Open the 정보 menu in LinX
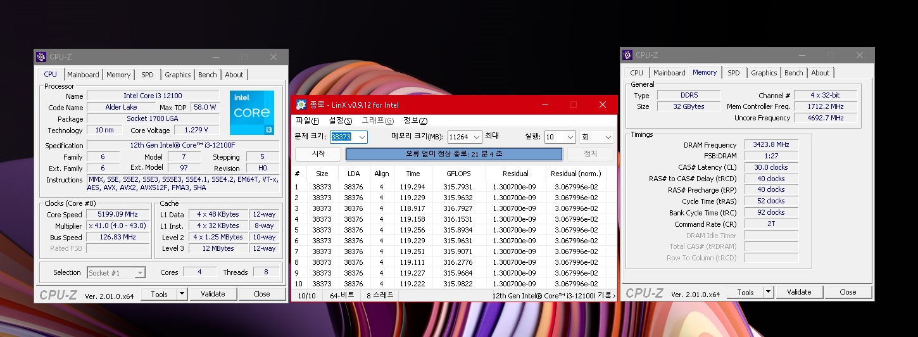Image resolution: width=918 pixels, height=337 pixels. [415, 121]
